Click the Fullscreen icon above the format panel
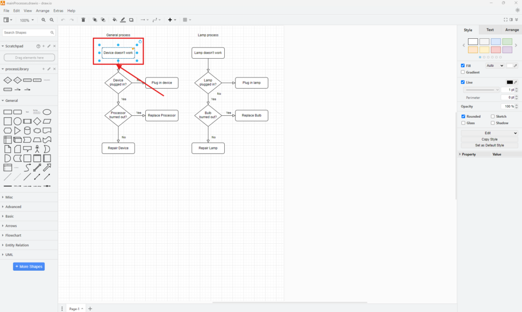Screen dimensions: 522x312 (x=505, y=20)
